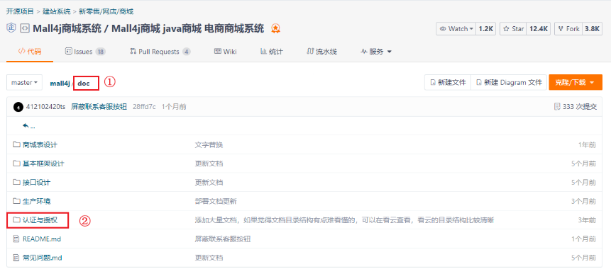
Task: Click file icon of 常见问题.md
Action: (x=16, y=258)
